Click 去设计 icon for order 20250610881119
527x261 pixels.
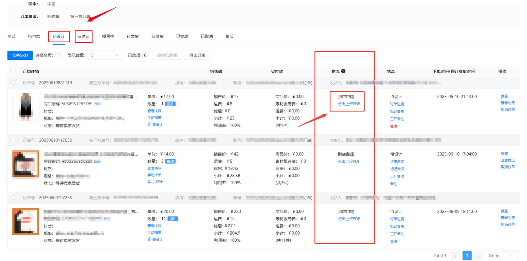(x=149, y=124)
